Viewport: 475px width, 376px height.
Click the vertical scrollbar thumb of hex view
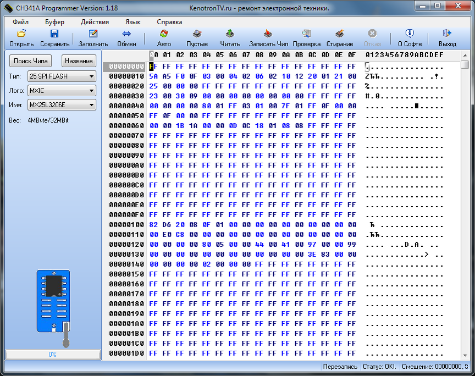point(465,64)
